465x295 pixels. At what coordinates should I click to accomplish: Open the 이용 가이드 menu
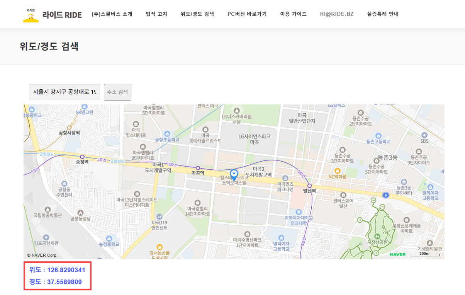(293, 14)
